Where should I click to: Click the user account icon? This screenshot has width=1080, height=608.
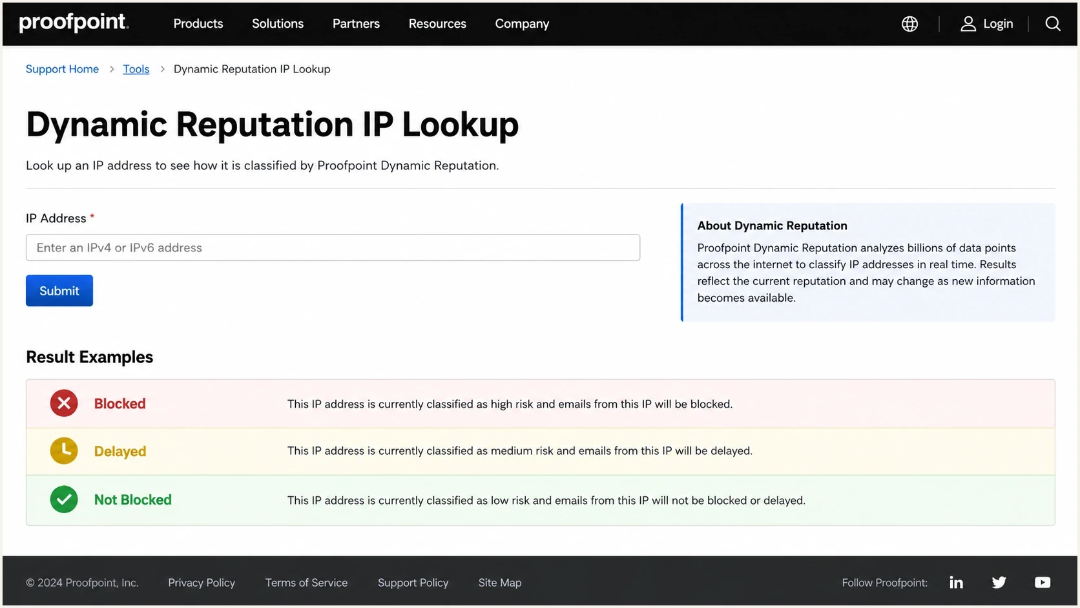pyautogui.click(x=968, y=24)
